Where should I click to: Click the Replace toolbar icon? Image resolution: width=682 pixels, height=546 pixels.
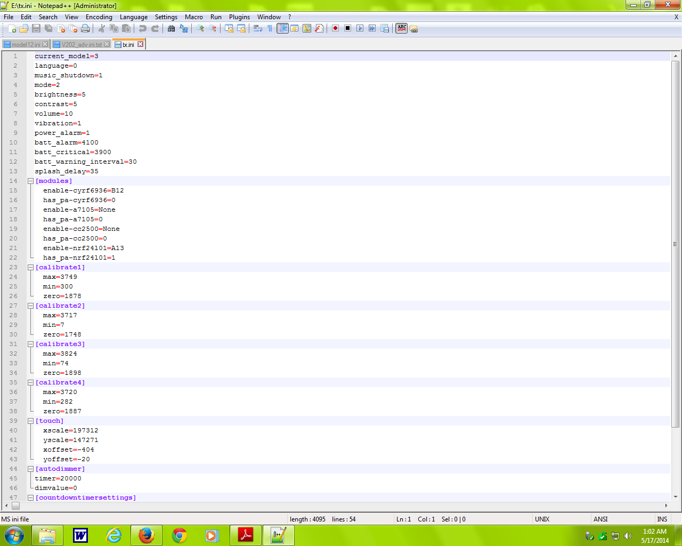[184, 28]
